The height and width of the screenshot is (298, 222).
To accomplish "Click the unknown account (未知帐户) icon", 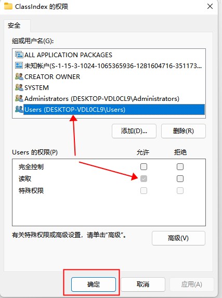I will (19, 66).
